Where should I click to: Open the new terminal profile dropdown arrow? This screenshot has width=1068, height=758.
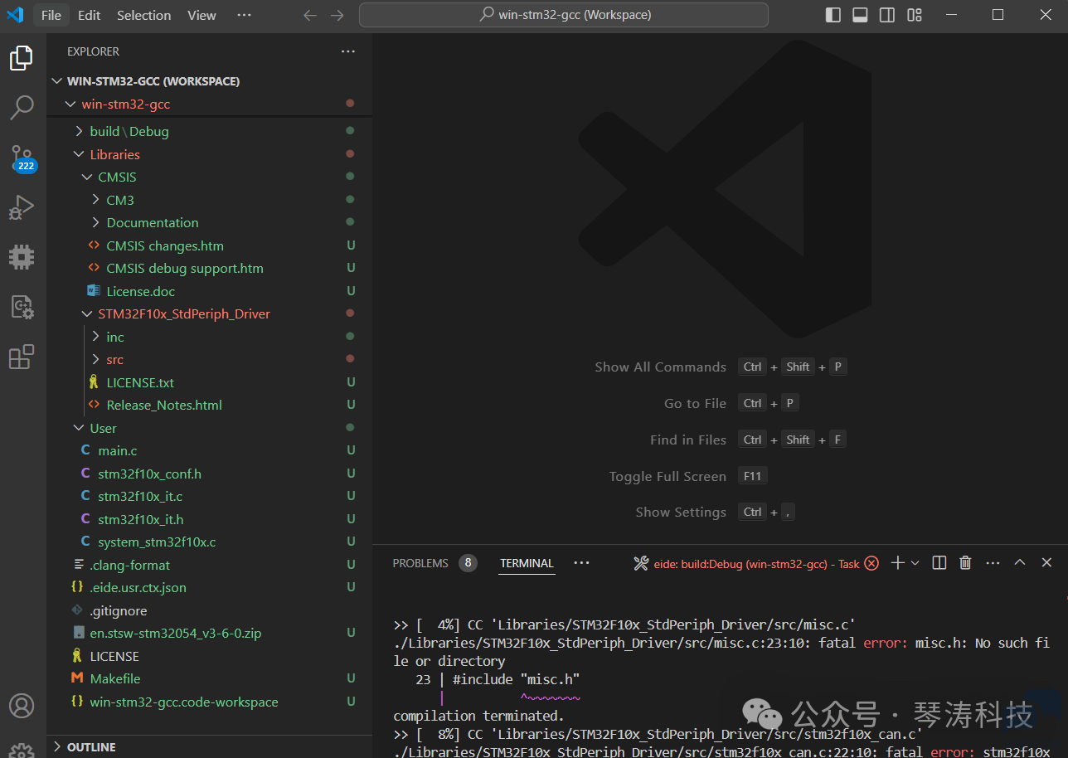(915, 563)
